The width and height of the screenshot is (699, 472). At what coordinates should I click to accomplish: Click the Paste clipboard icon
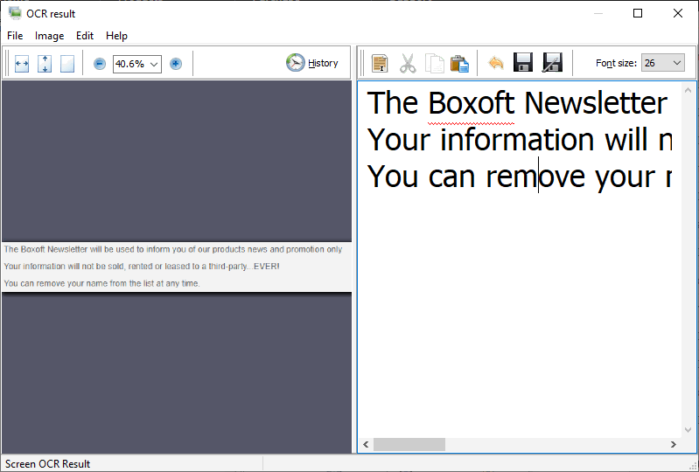click(x=459, y=63)
